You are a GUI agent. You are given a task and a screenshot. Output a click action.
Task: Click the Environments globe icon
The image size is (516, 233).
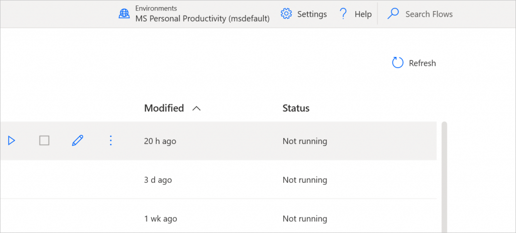124,14
